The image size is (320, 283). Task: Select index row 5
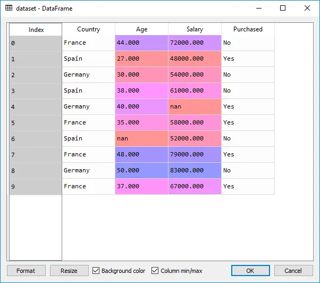coord(36,123)
